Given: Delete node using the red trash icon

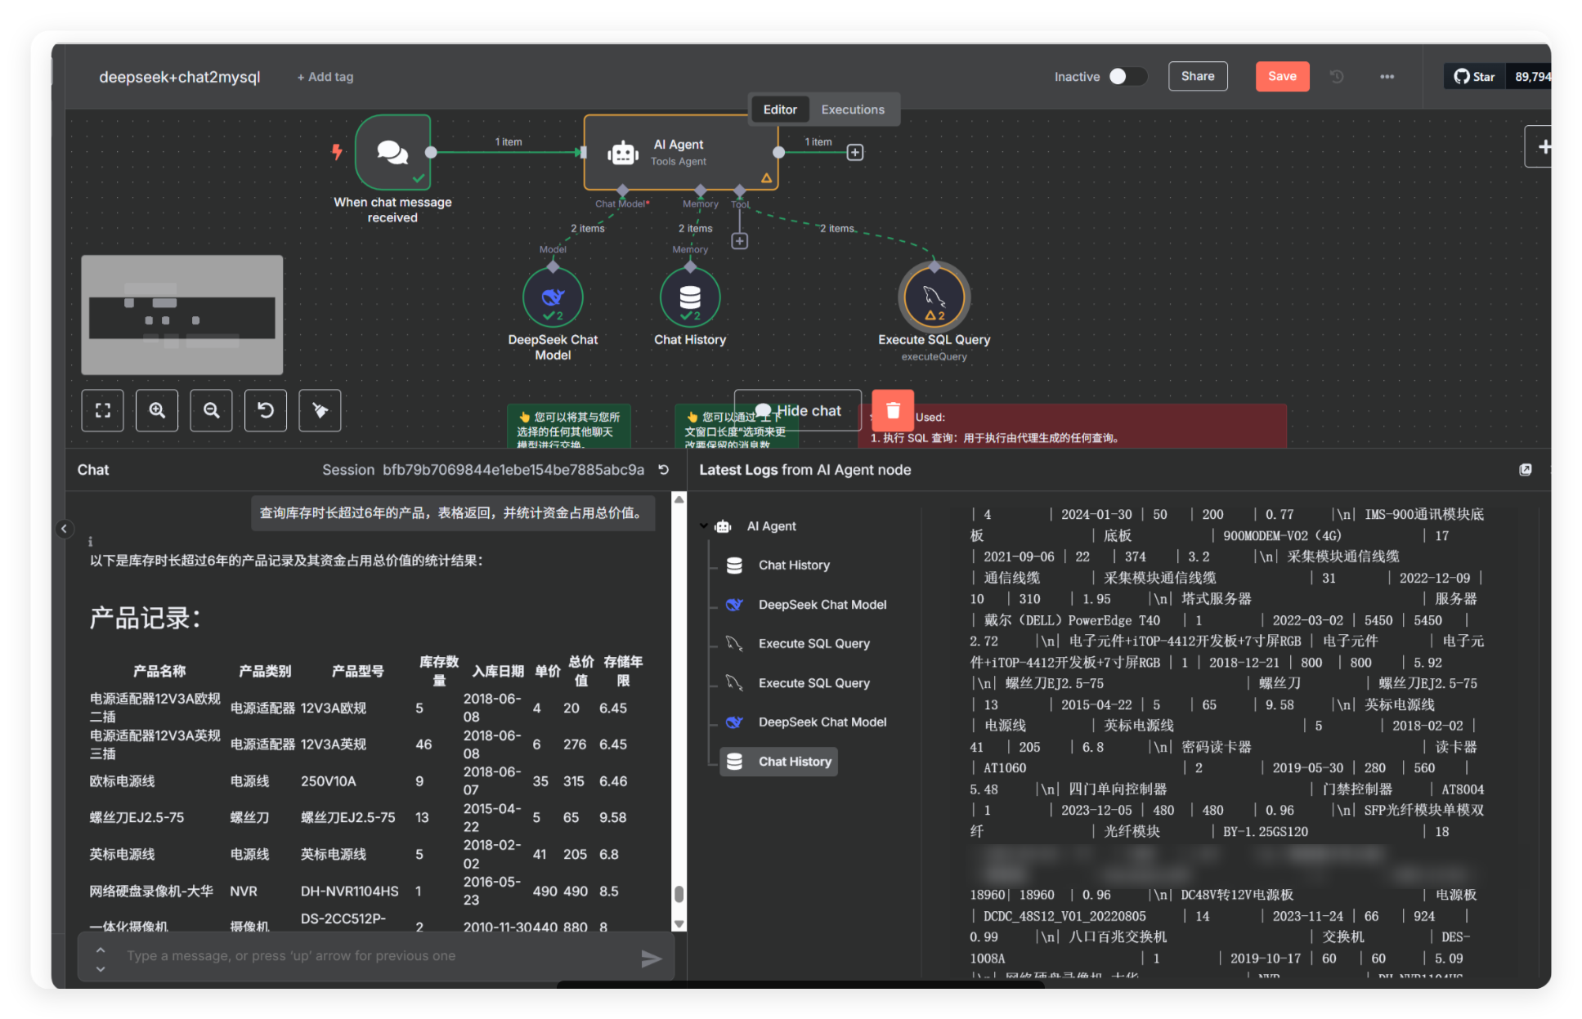Looking at the screenshot, I should coord(892,410).
